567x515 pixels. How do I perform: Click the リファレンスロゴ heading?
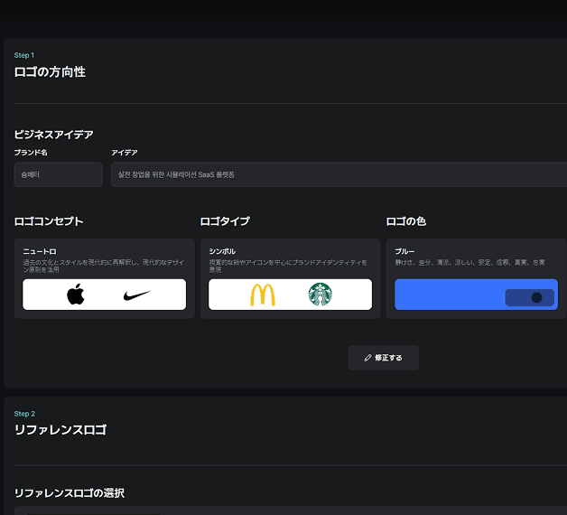click(60, 430)
